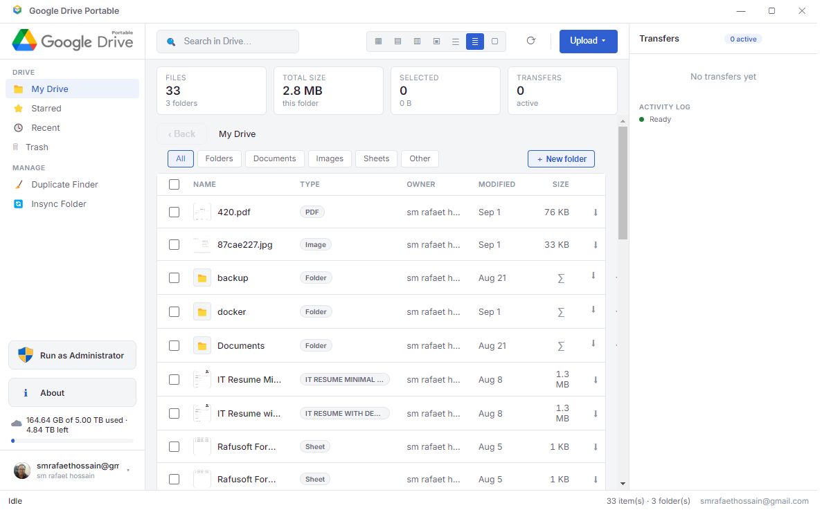Select the highlighted four-line list view icon
Image resolution: width=831 pixels, height=519 pixels.
(x=475, y=42)
